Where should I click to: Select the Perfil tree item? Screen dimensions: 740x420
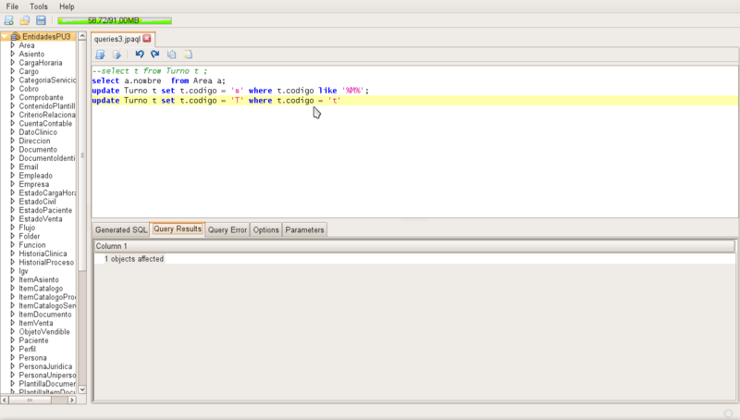[x=28, y=349]
